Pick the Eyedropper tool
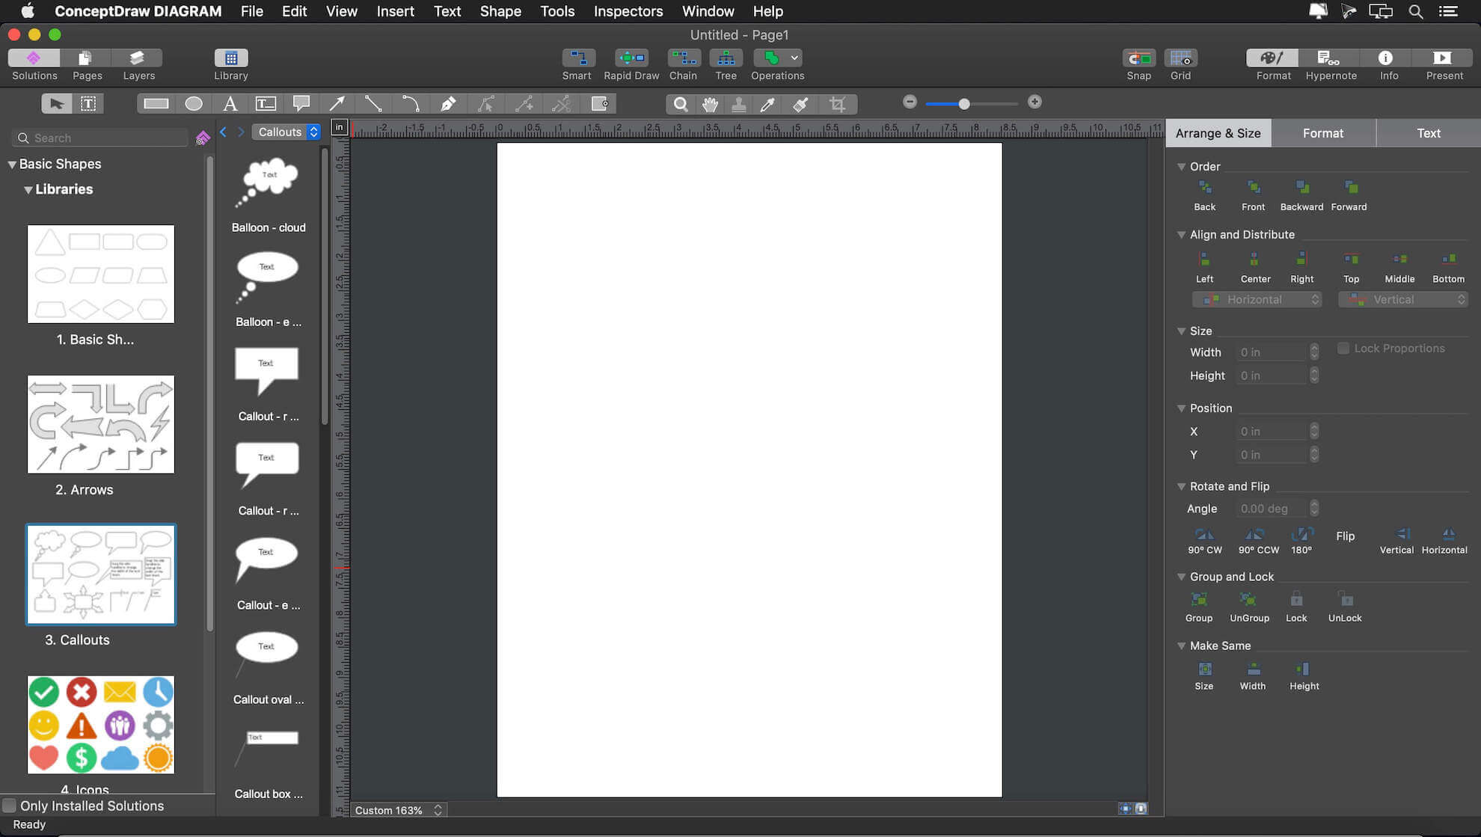The width and height of the screenshot is (1481, 837). (767, 105)
